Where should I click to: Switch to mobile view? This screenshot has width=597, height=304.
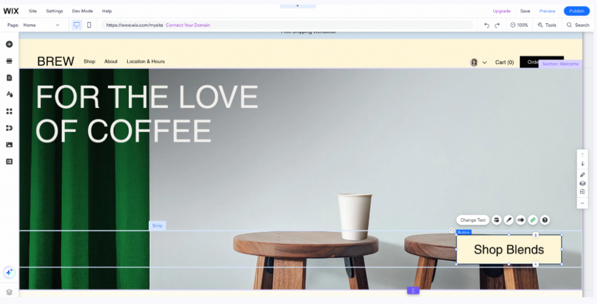89,25
